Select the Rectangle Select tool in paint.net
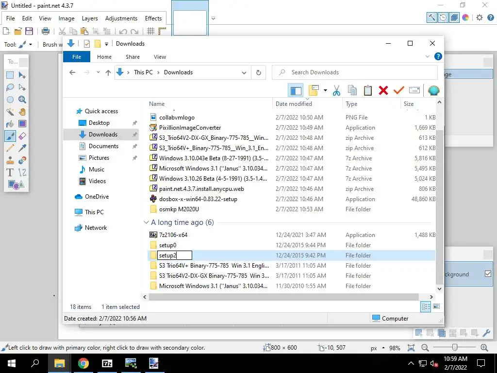 [x=10, y=75]
